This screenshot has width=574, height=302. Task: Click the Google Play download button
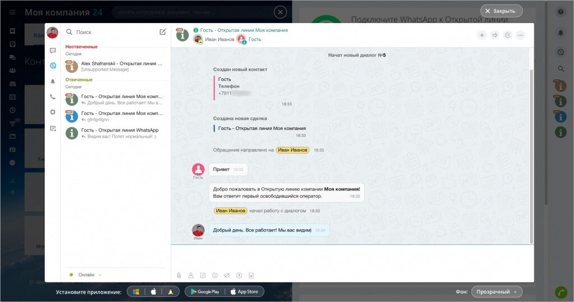pos(205,292)
